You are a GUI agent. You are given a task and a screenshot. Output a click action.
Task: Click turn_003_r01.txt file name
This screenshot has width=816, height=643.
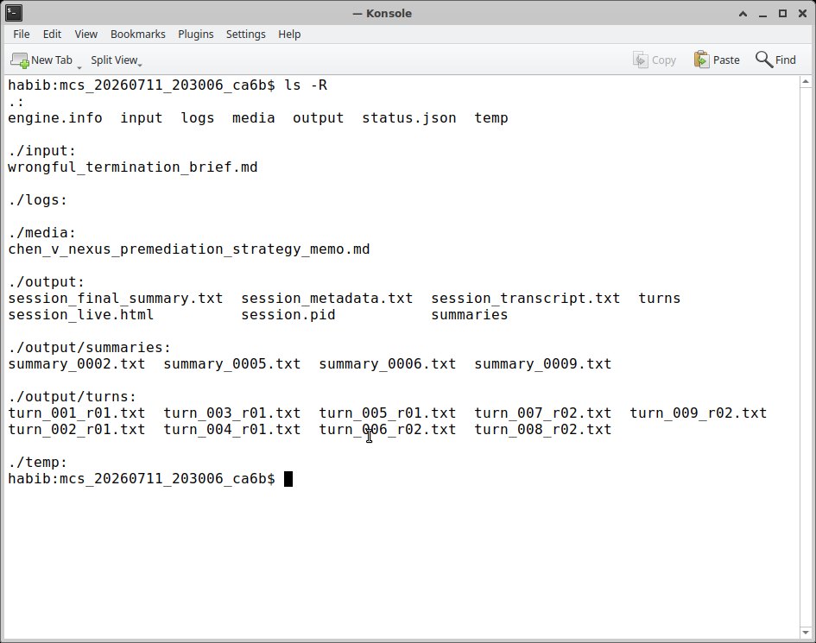[x=232, y=413]
